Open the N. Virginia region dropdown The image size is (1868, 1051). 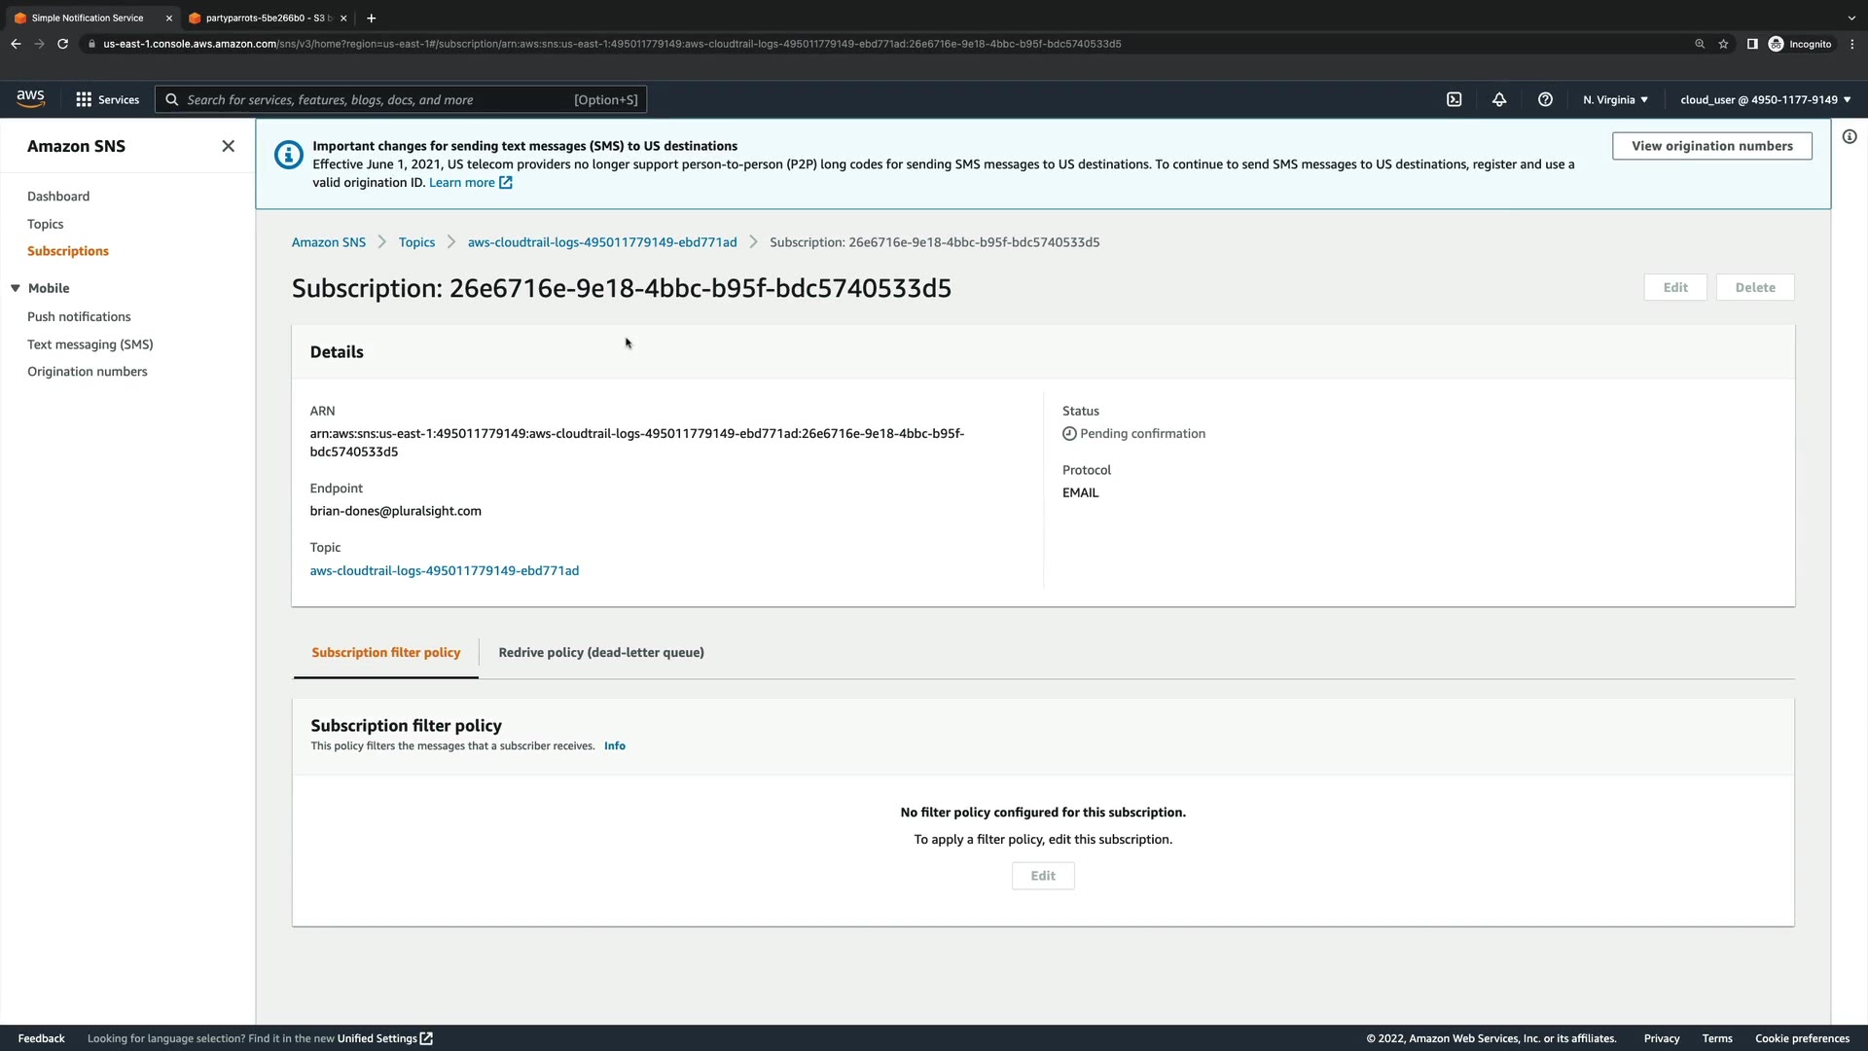pos(1615,99)
